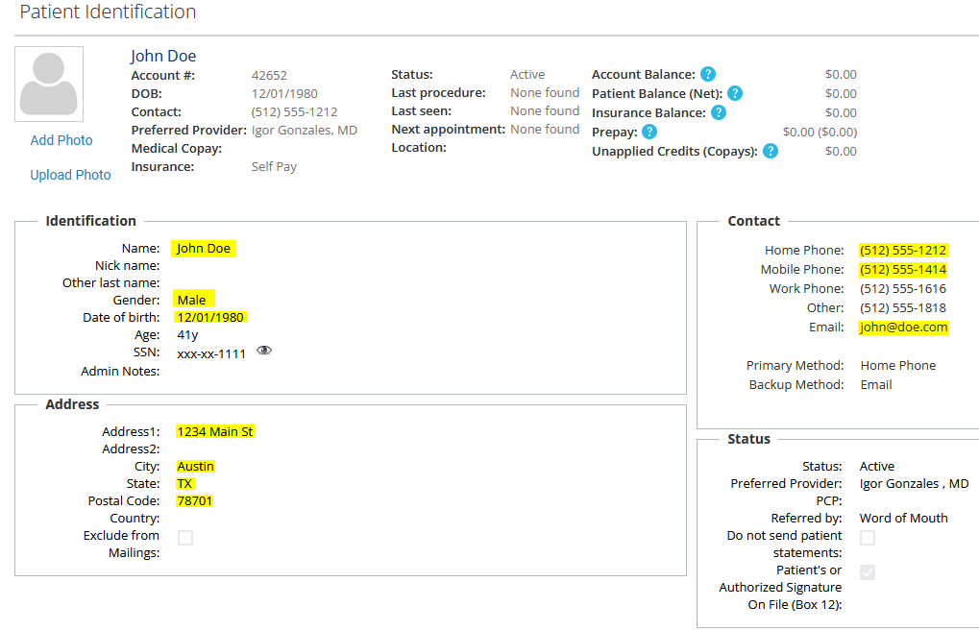Click the Prepay question mark icon
Screen dimensions: 979x631
pos(649,132)
